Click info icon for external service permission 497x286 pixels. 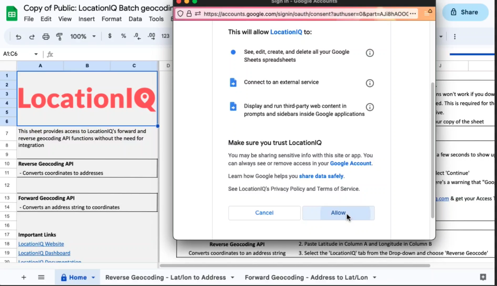click(369, 83)
